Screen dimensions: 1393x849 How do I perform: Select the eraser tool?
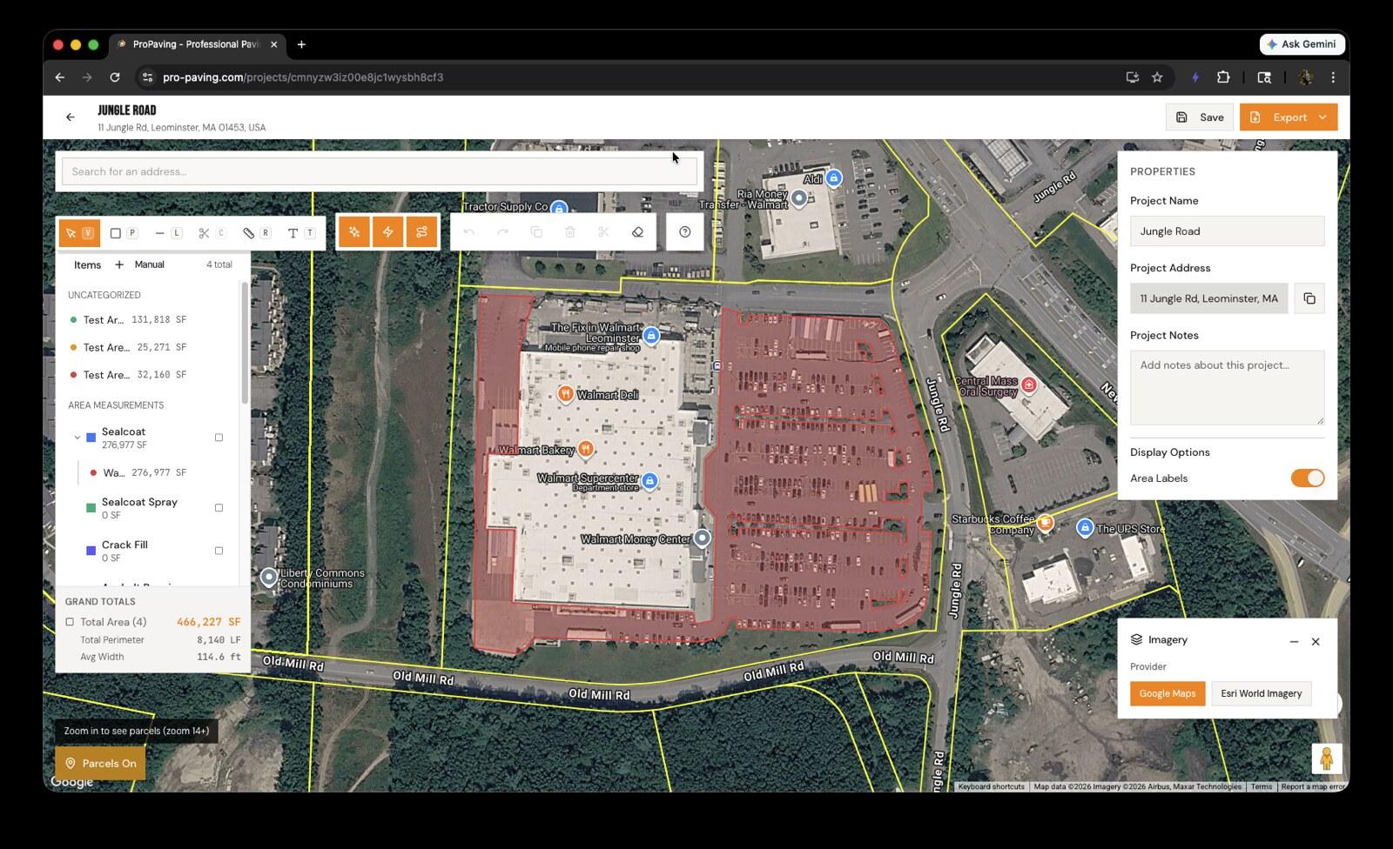[637, 232]
